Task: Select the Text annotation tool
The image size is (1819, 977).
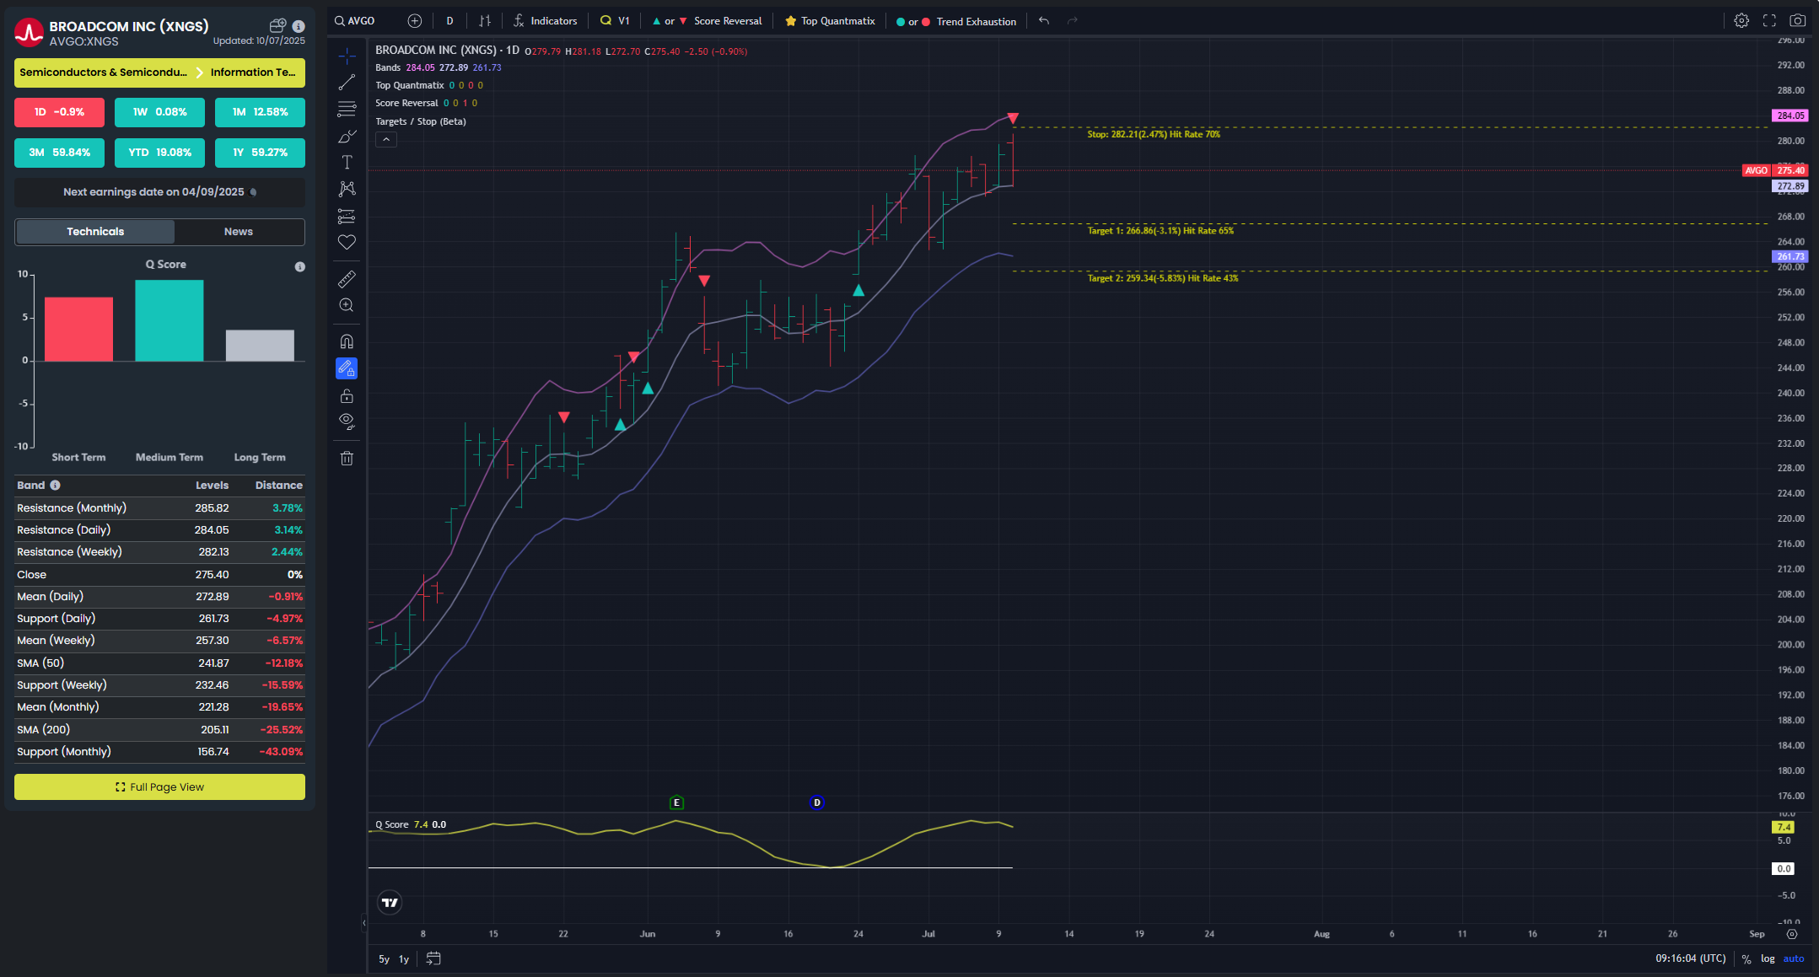Action: pos(347,162)
